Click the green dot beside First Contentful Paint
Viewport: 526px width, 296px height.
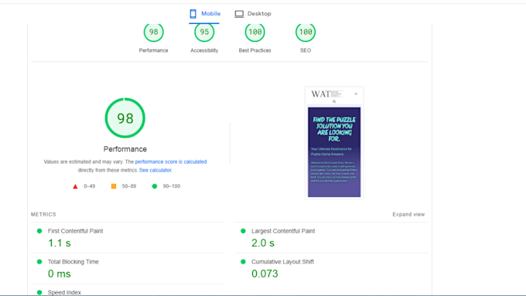(x=39, y=231)
